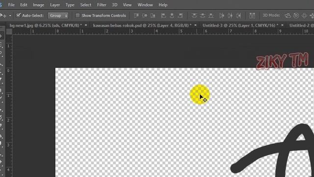Toggle the Auto-Select checkbox
314x177 pixels.
[19, 15]
